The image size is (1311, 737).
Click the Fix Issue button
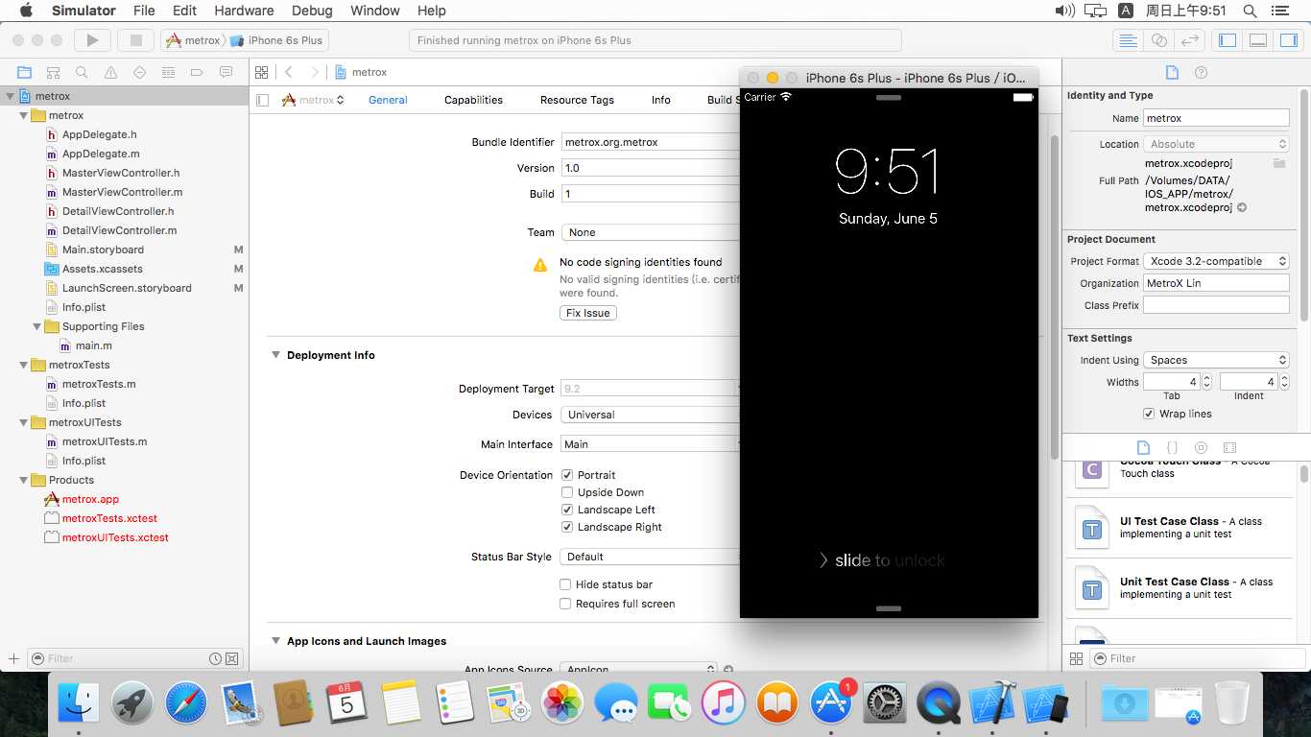(588, 313)
